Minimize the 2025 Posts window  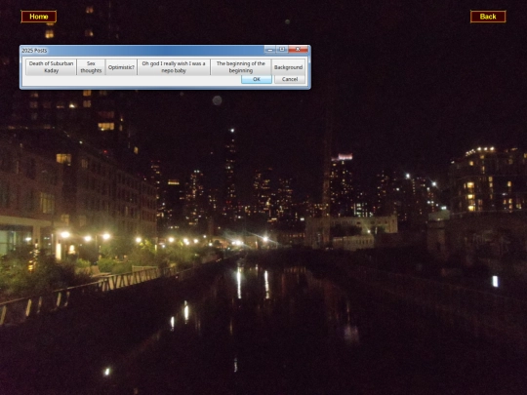coord(270,50)
